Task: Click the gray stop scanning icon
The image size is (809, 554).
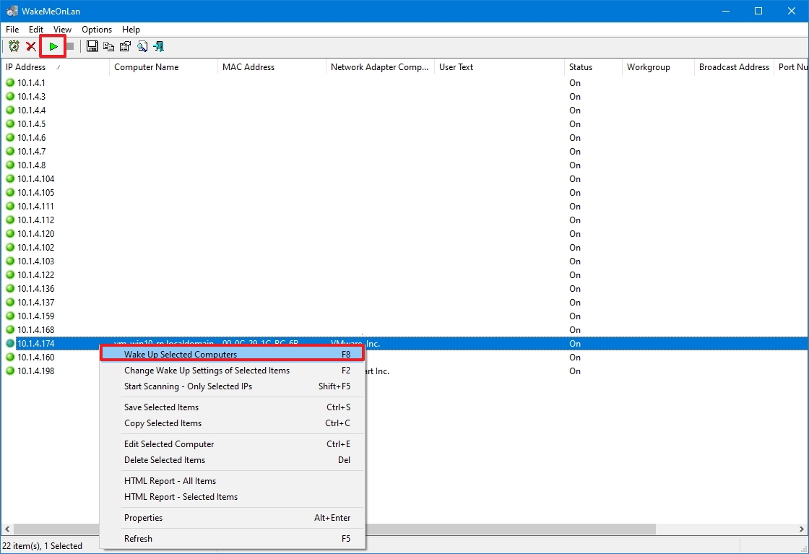Action: coord(71,46)
